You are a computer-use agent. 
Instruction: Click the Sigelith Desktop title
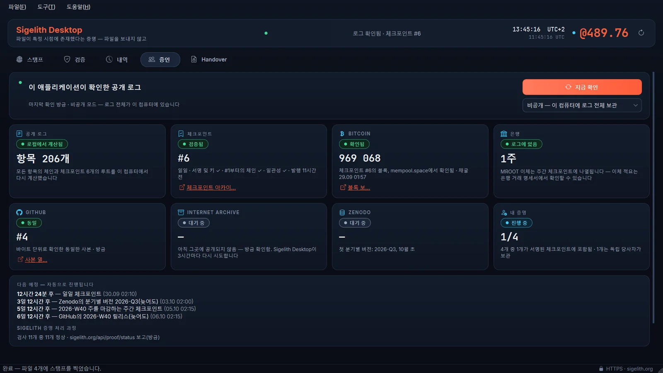click(x=49, y=30)
